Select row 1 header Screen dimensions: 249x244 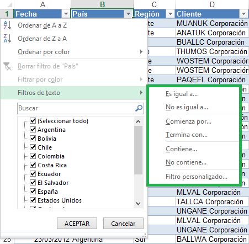[x=7, y=14]
